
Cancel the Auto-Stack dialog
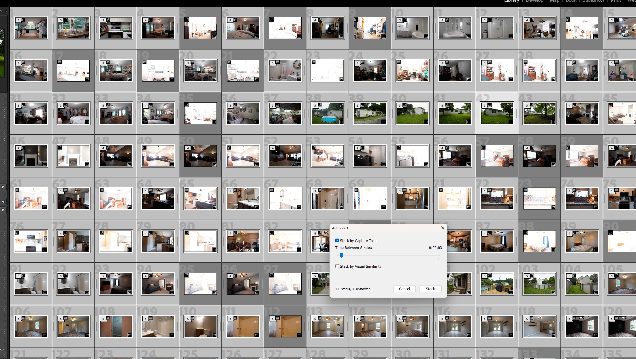[404, 289]
